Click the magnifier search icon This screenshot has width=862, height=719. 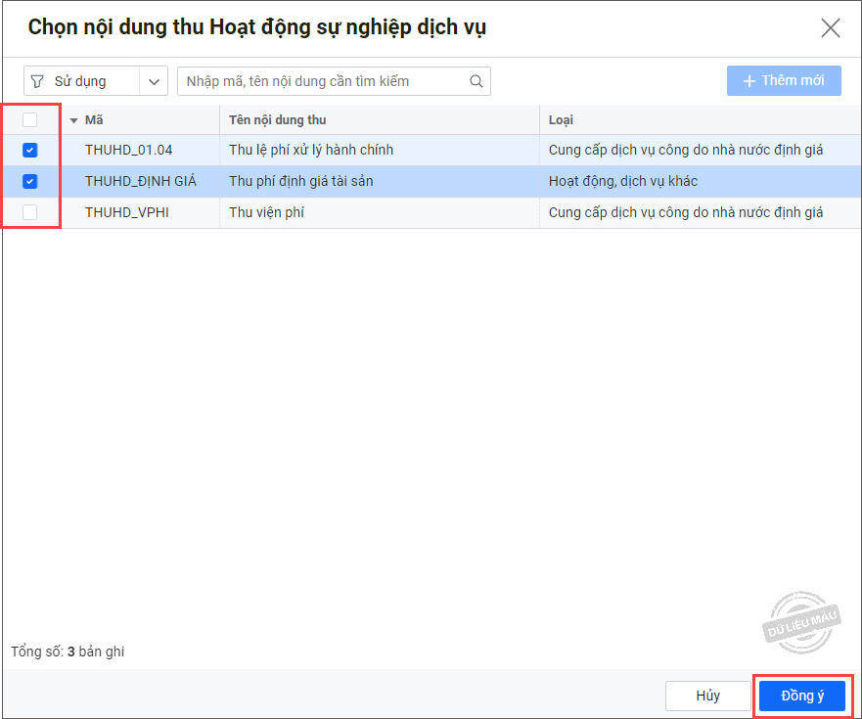coord(476,81)
